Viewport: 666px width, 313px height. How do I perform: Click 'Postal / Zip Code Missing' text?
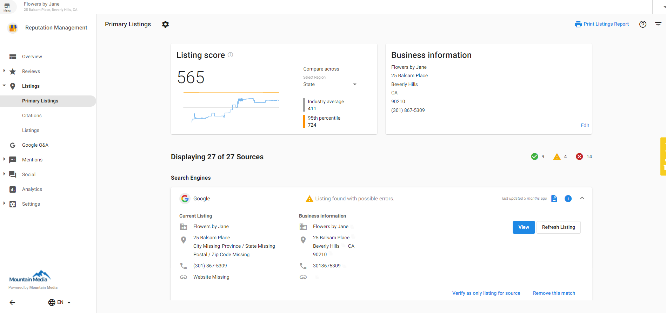pos(221,255)
